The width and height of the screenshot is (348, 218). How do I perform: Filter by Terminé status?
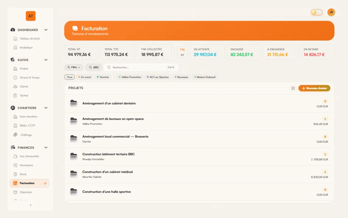(x=103, y=77)
